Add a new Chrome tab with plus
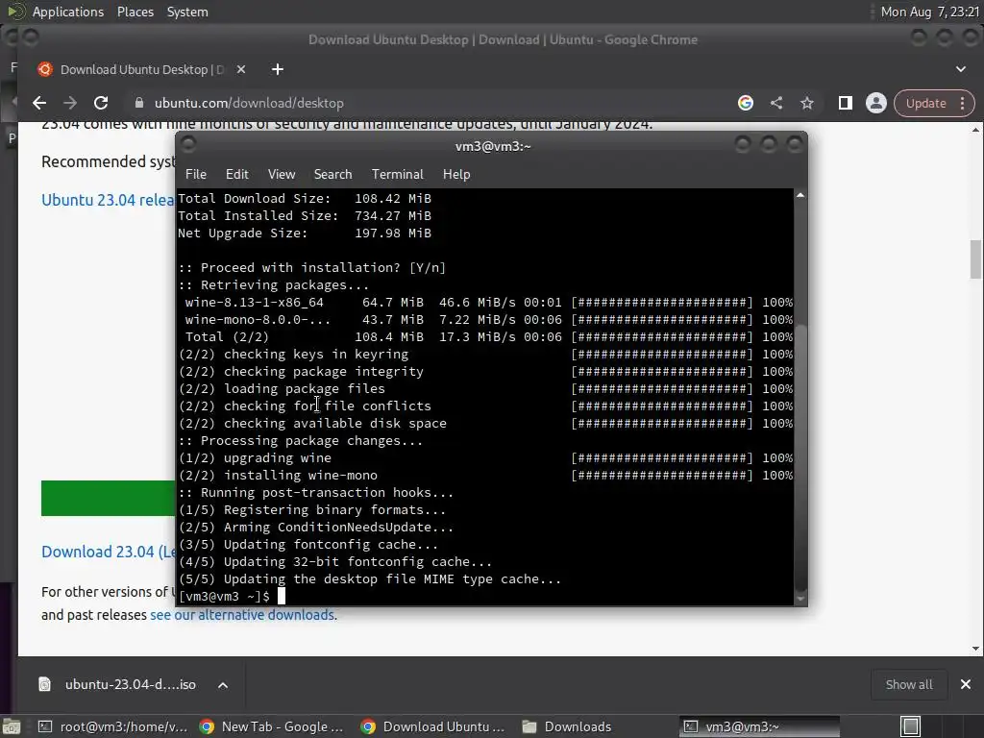Image resolution: width=984 pixels, height=738 pixels. tap(278, 69)
